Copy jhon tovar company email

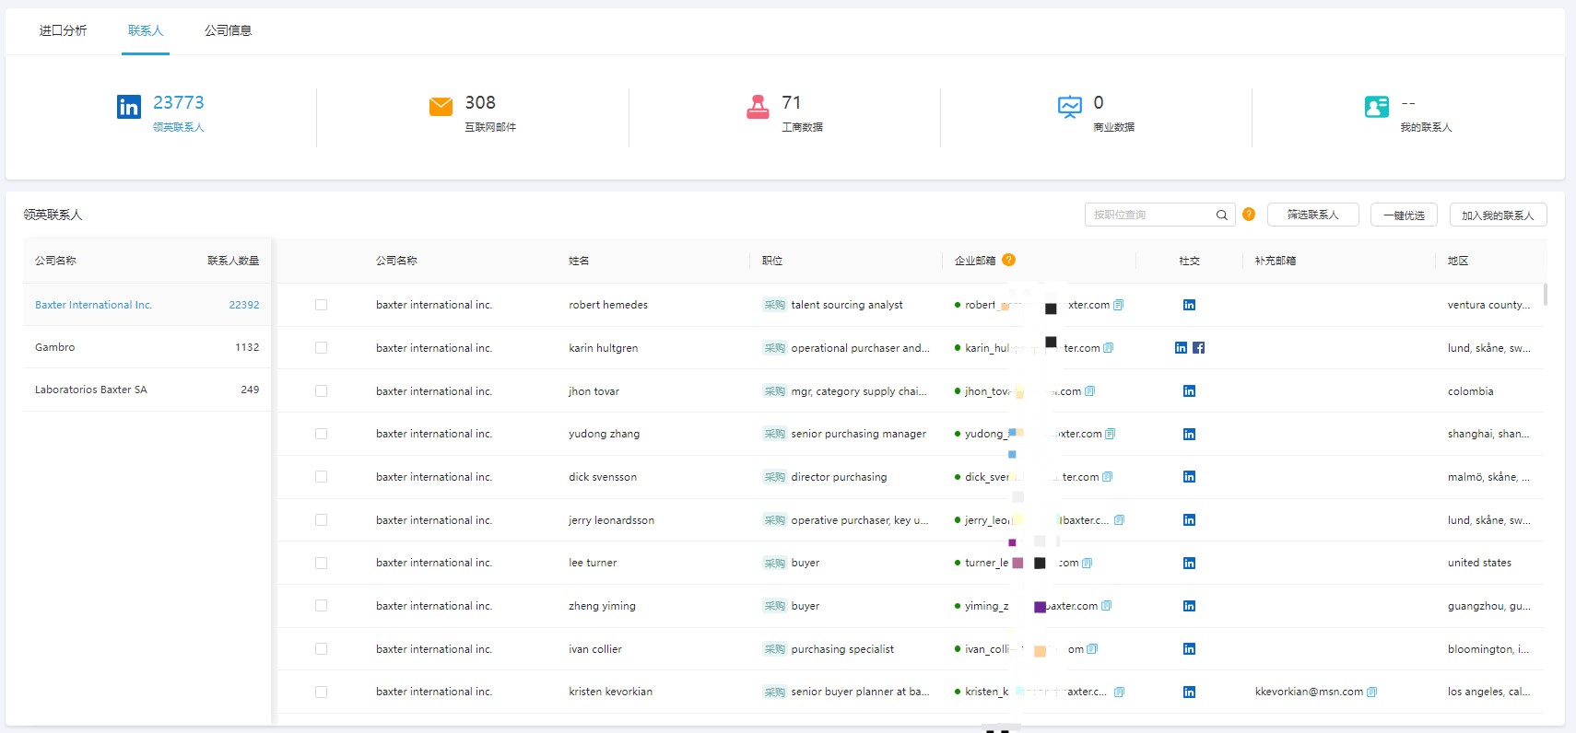(x=1089, y=391)
